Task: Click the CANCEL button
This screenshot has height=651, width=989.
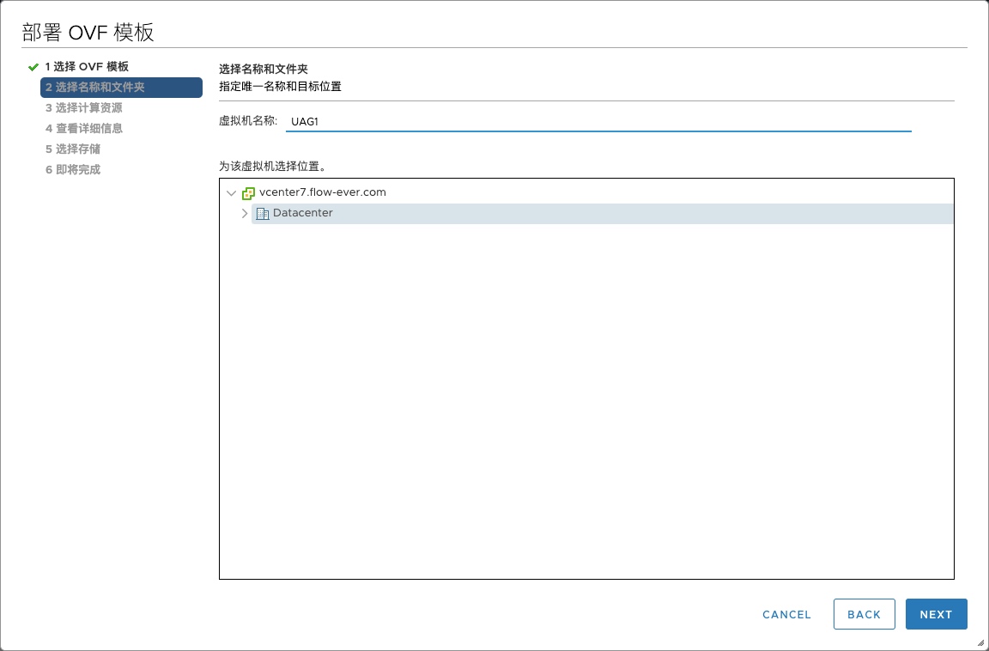Action: click(786, 614)
